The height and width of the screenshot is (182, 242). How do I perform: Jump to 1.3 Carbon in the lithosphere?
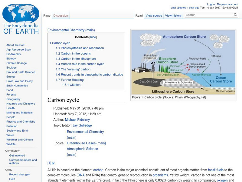[76, 59]
